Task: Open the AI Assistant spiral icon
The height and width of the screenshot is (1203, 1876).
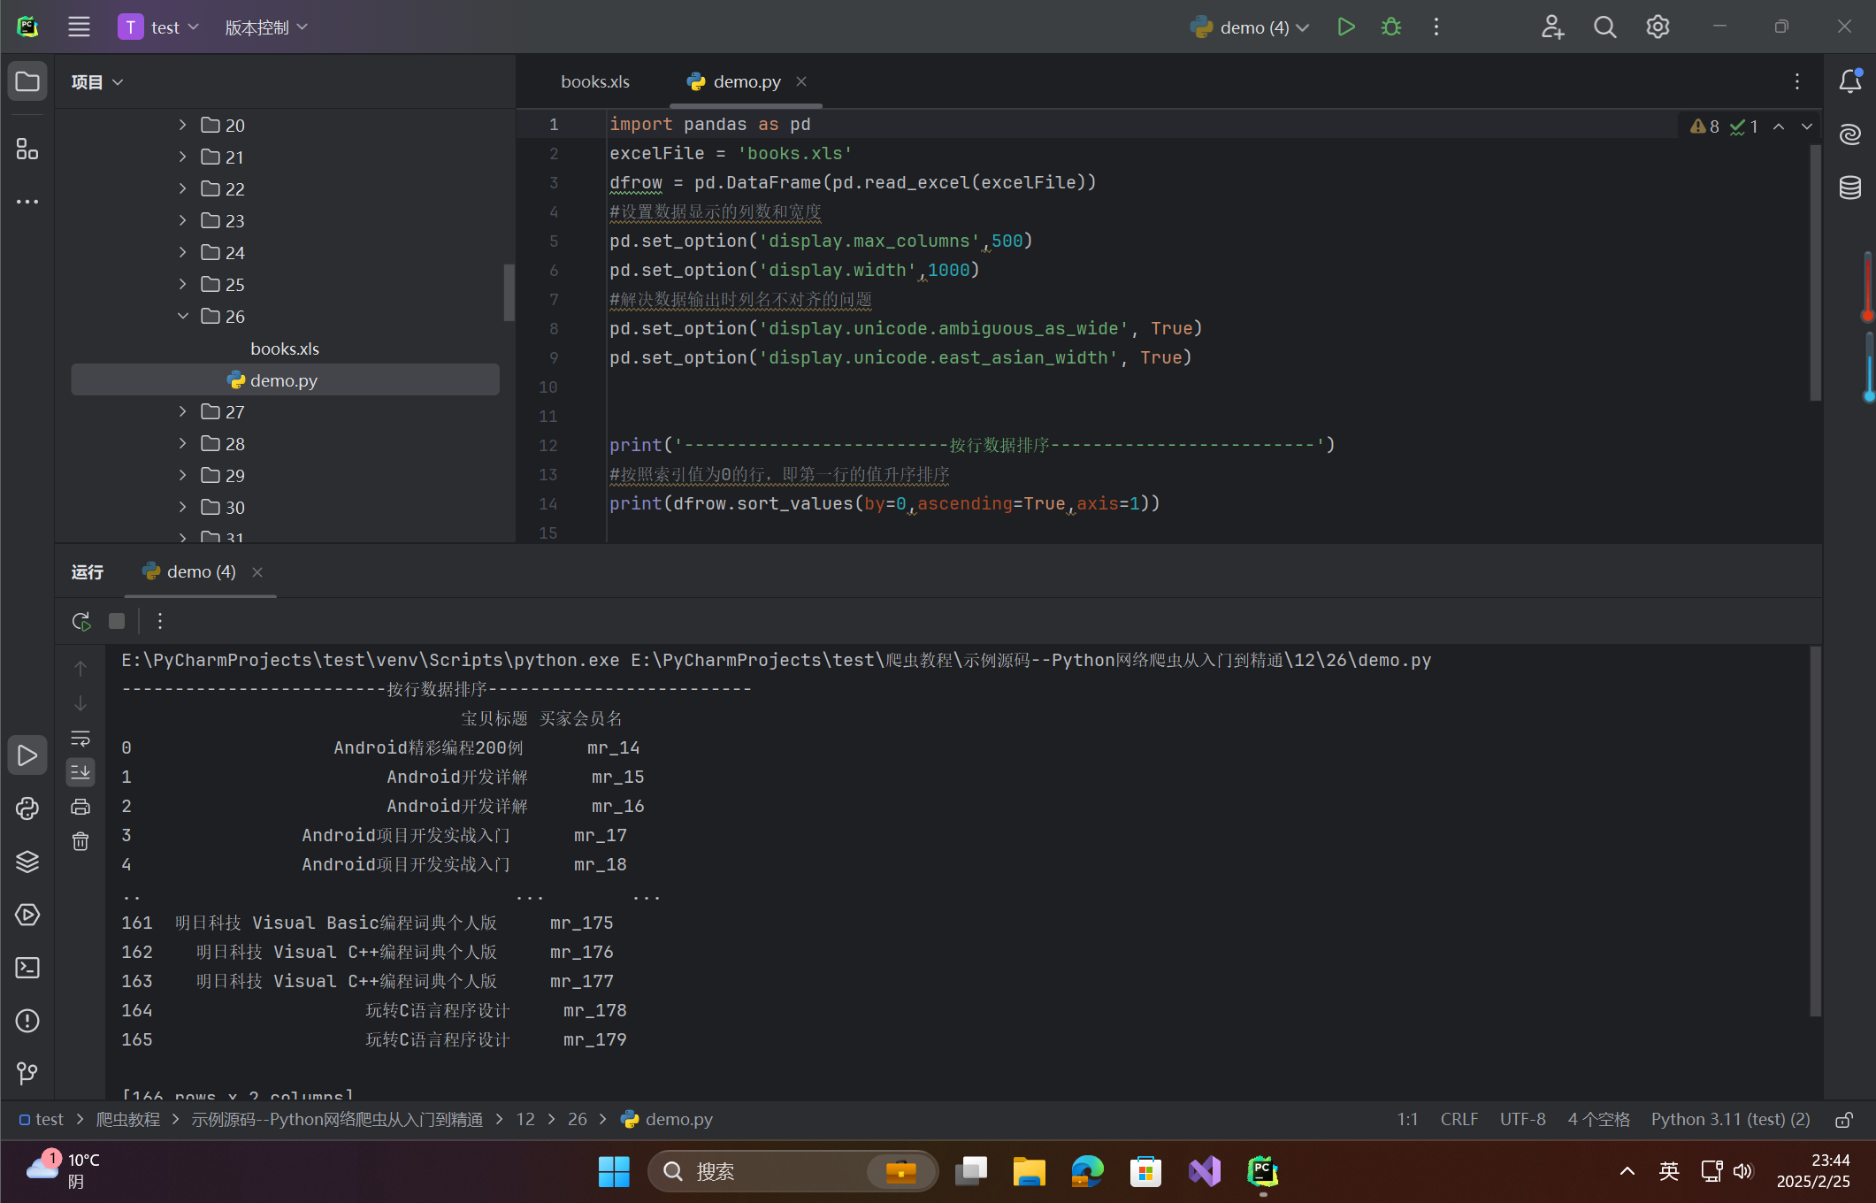Action: point(1850,134)
